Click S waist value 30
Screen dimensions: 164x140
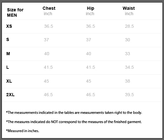click(128, 40)
